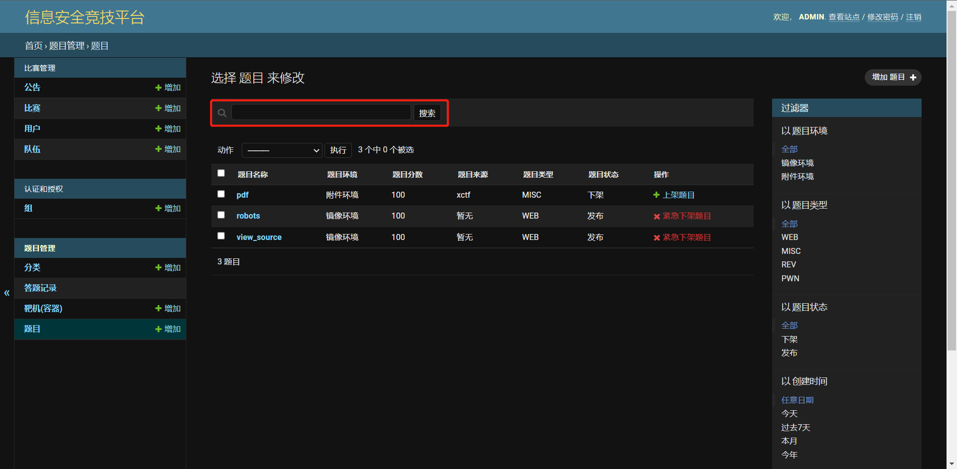The height and width of the screenshot is (469, 957).
Task: Filter challenge type by PWN
Action: (790, 278)
